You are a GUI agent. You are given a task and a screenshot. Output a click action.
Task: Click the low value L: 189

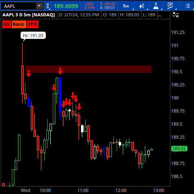point(149,15)
